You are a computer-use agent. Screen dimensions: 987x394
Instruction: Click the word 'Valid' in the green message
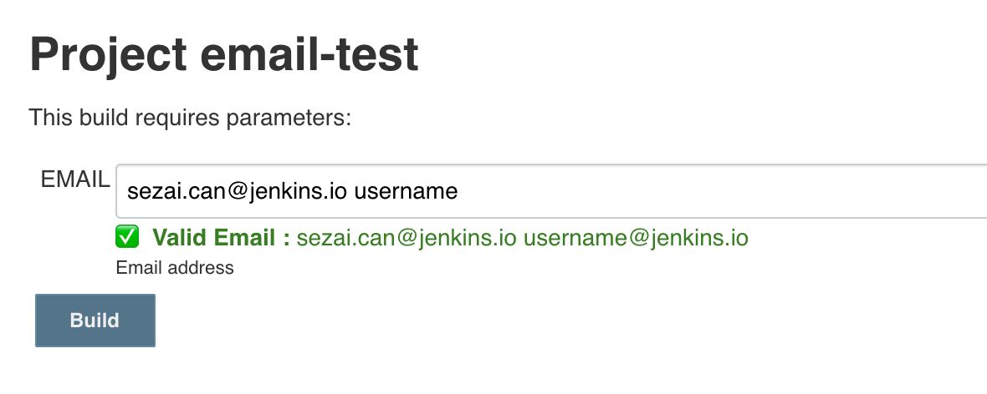pos(179,238)
